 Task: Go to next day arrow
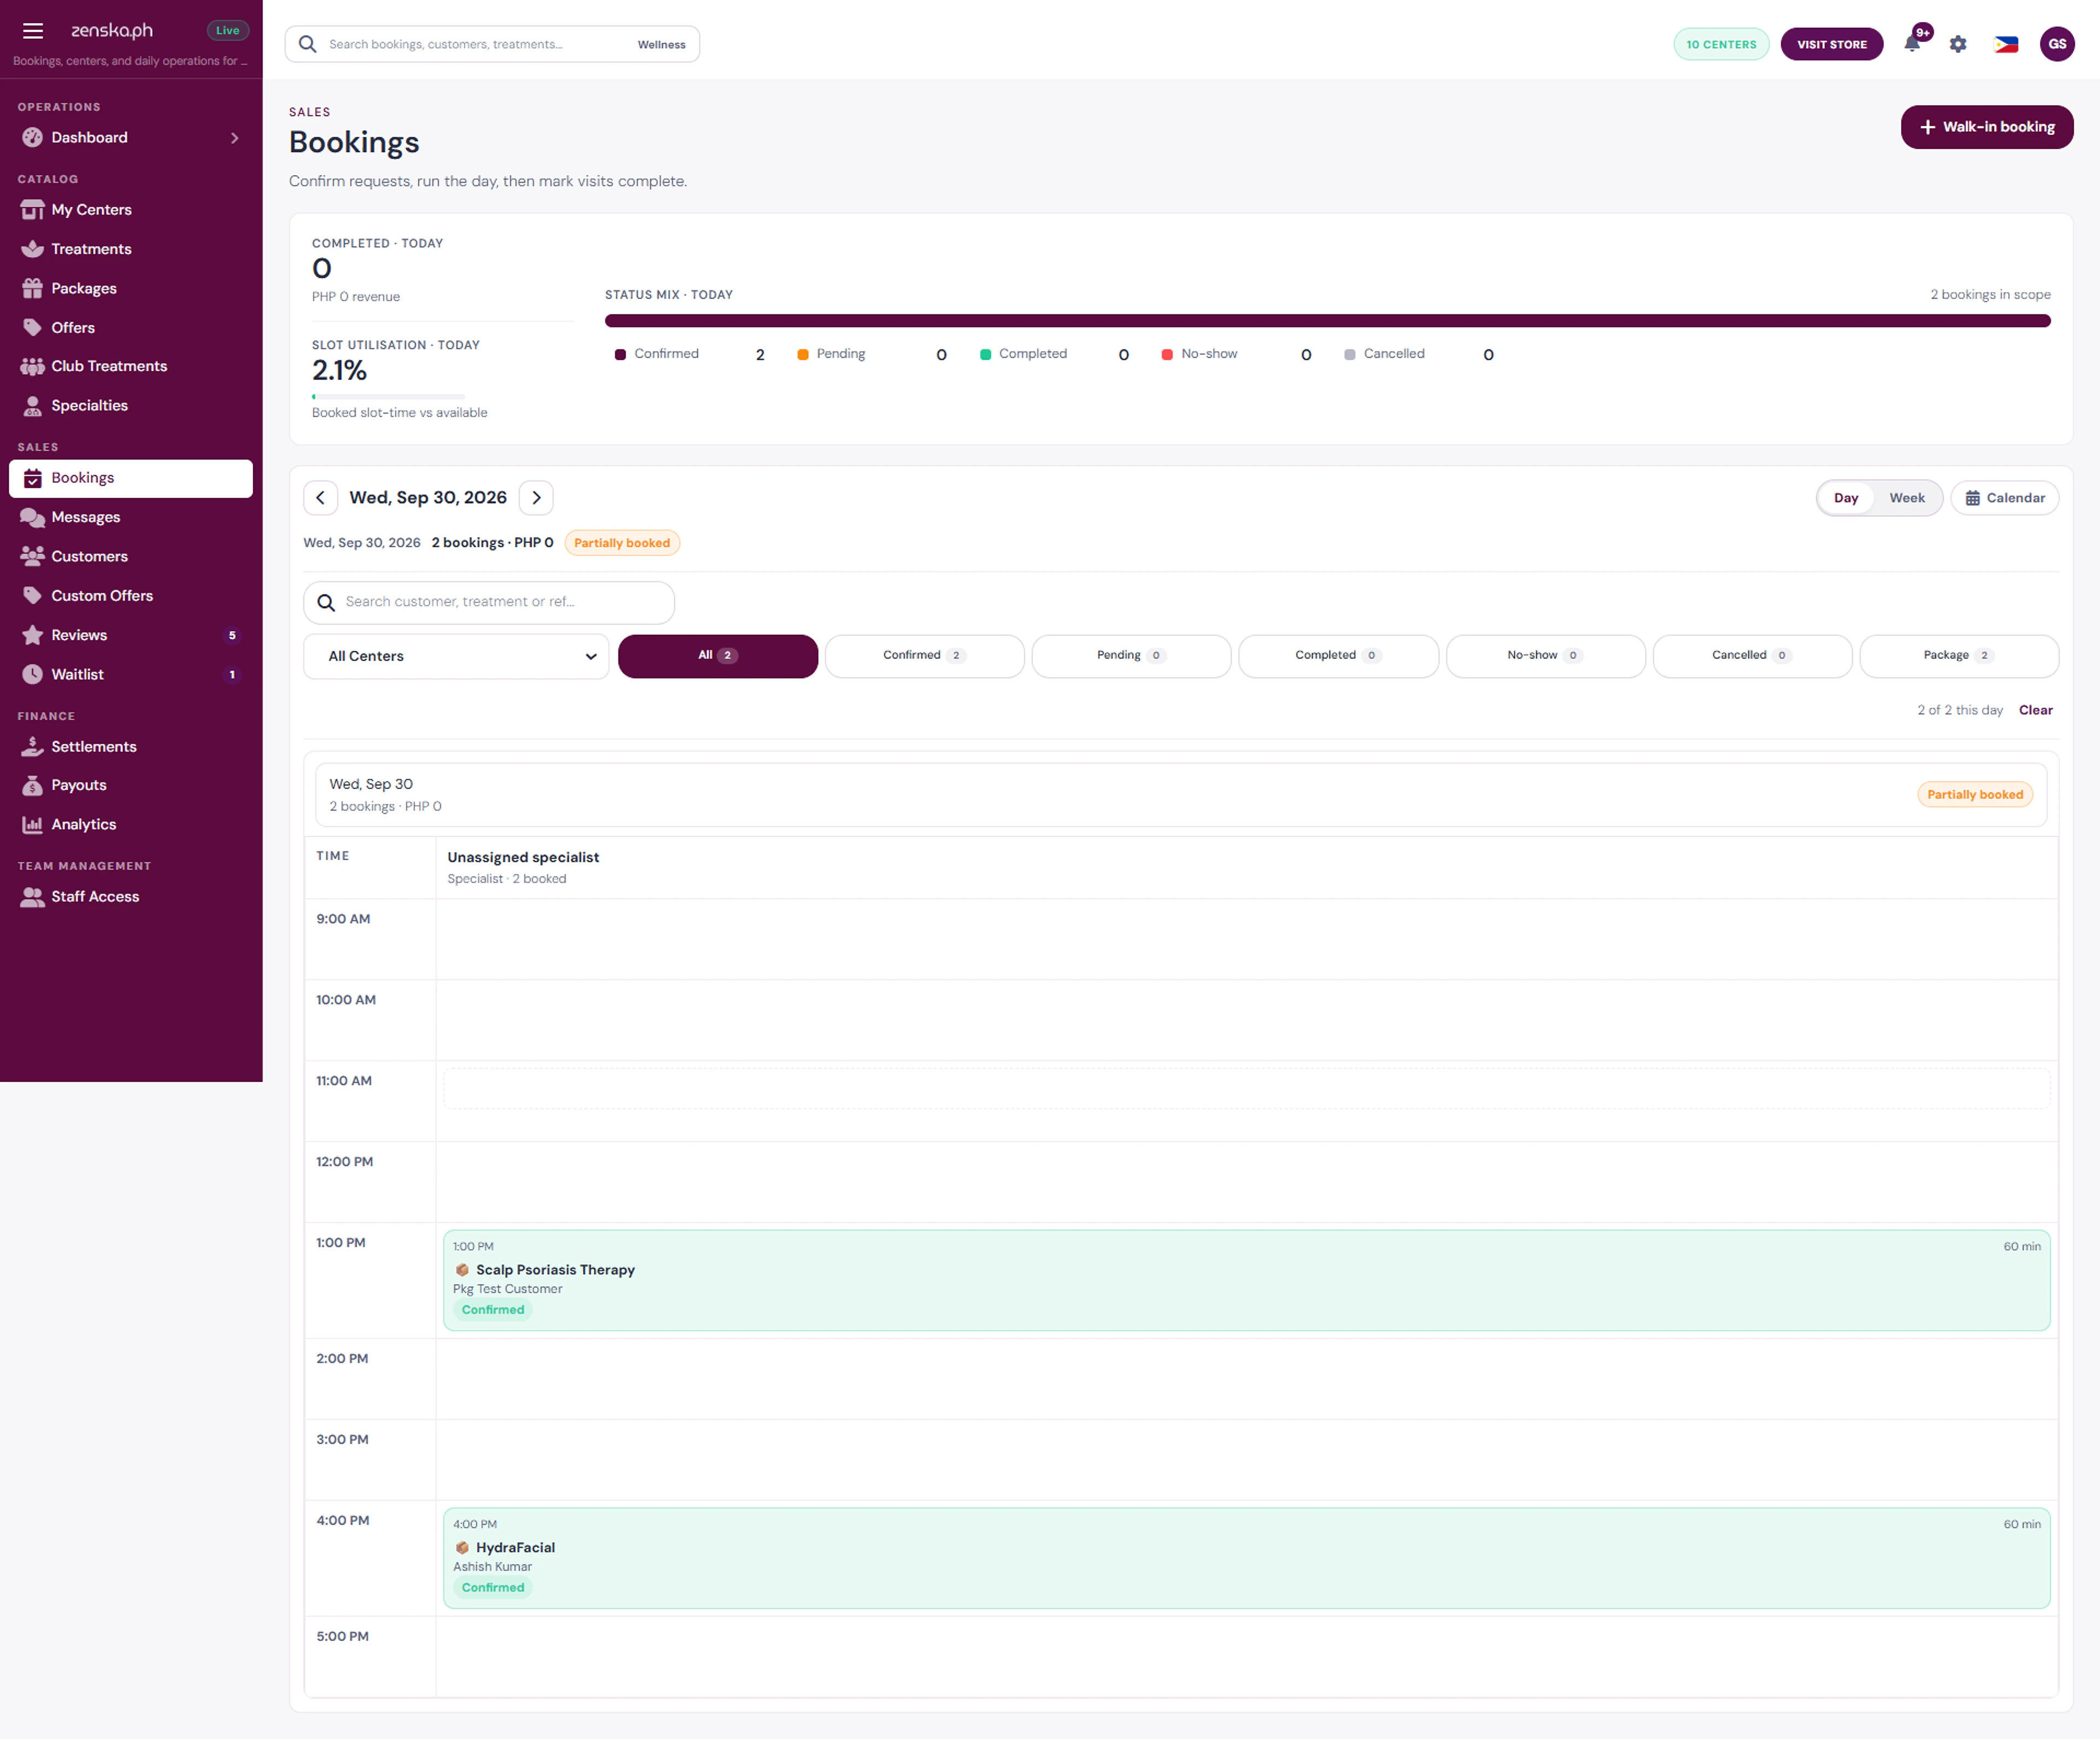536,498
